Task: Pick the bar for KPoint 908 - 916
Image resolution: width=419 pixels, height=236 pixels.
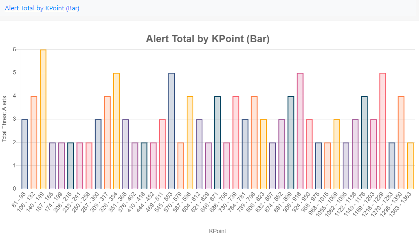Action: click(x=300, y=131)
